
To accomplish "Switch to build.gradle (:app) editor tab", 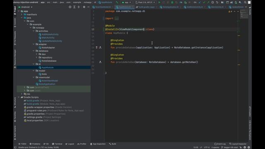I will (147, 7).
